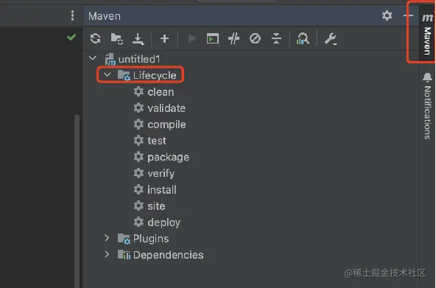Screen dimensions: 436x288
Task: Open Maven panel gear options
Action: coord(387,15)
